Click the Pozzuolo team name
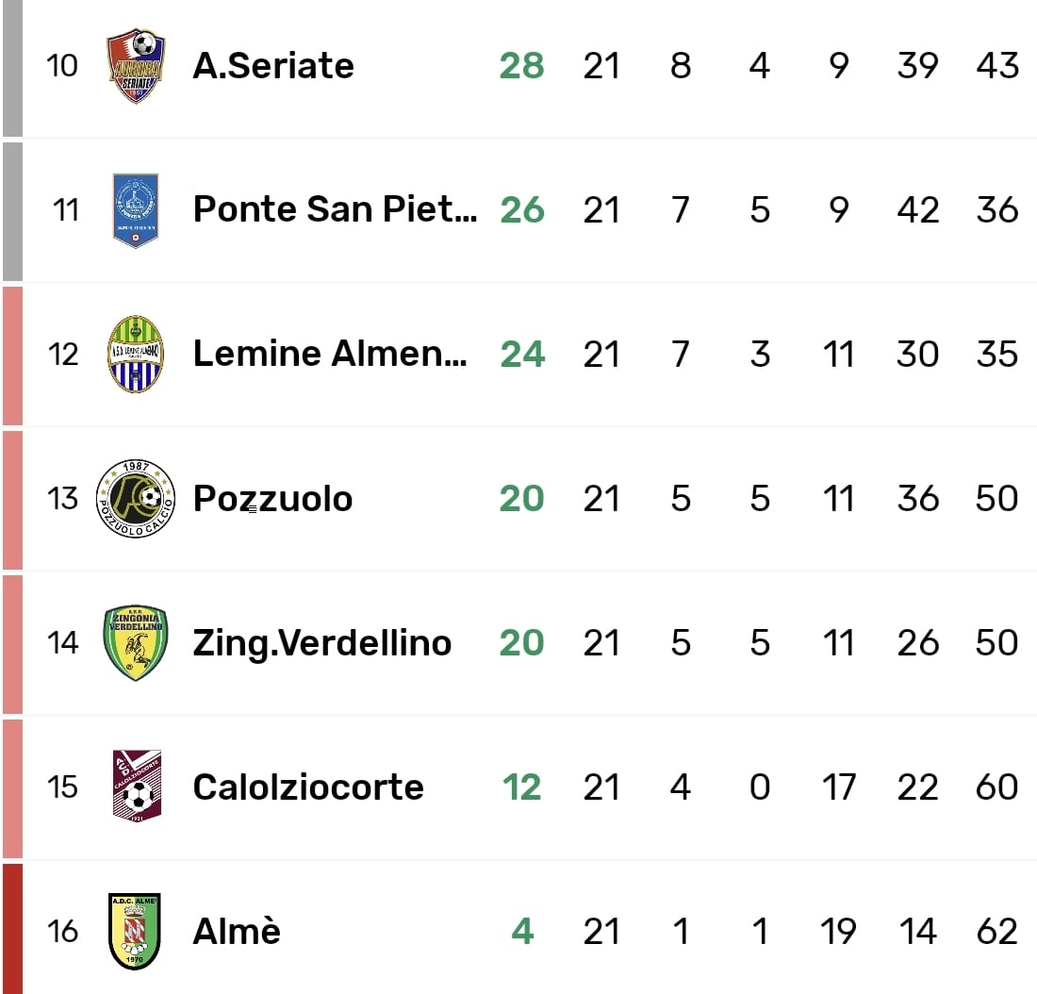 click(x=272, y=498)
